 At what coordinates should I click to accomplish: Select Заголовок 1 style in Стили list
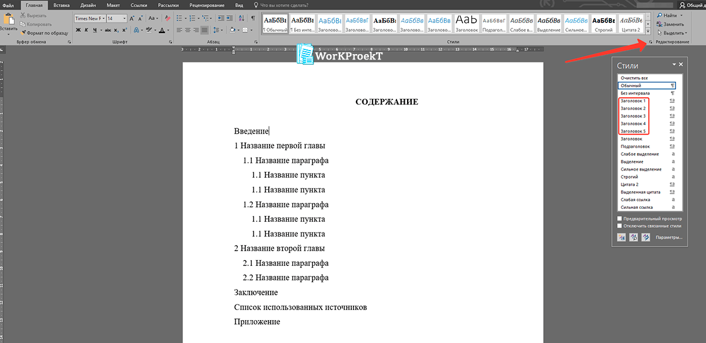(633, 101)
